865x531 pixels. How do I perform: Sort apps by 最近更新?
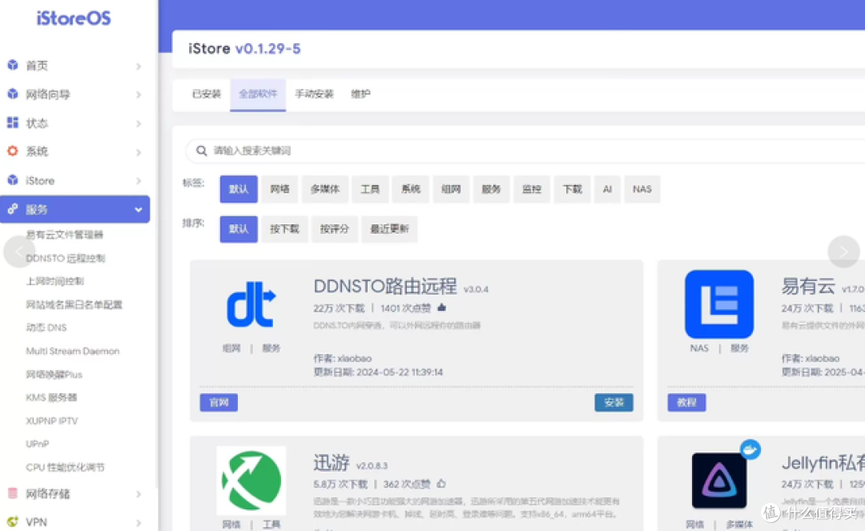coord(389,229)
